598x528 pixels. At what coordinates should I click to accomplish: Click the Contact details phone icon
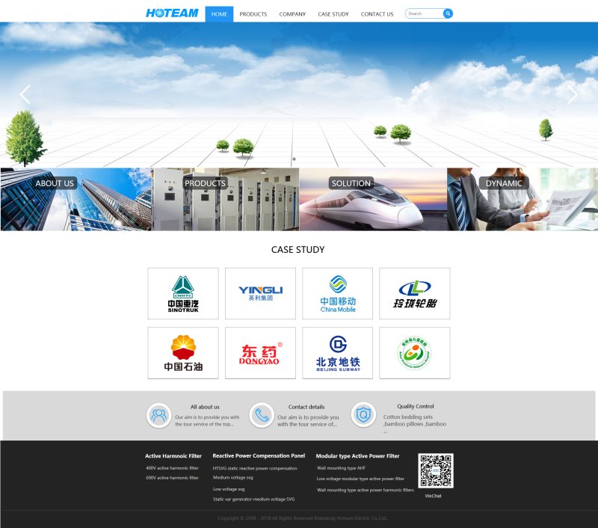pyautogui.click(x=262, y=415)
